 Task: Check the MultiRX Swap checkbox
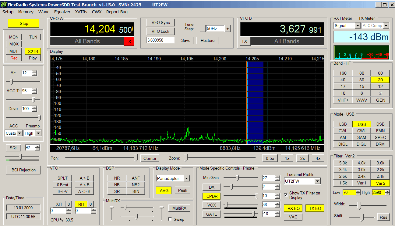point(170,219)
